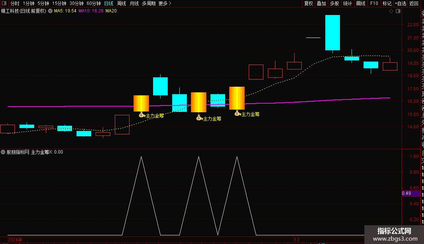Click the MA5: 19.54 label
The height and width of the screenshot is (244, 424).
click(x=65, y=11)
